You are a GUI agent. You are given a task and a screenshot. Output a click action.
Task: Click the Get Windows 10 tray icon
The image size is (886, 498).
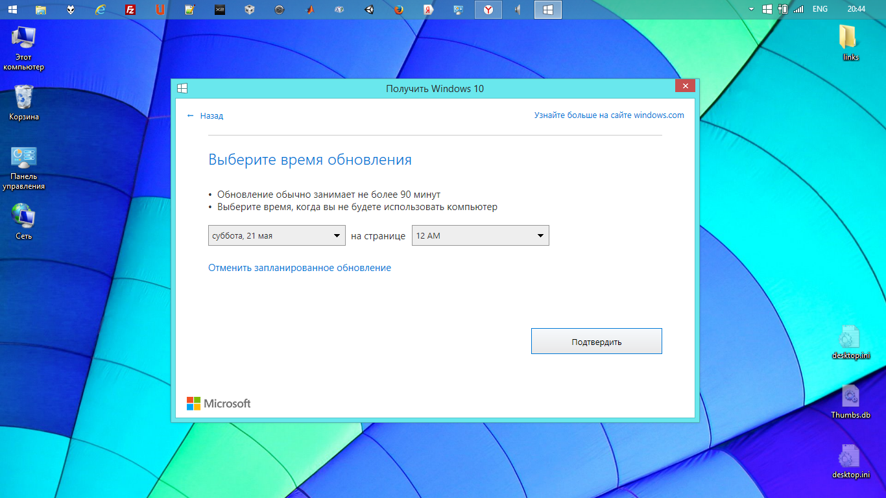[767, 9]
